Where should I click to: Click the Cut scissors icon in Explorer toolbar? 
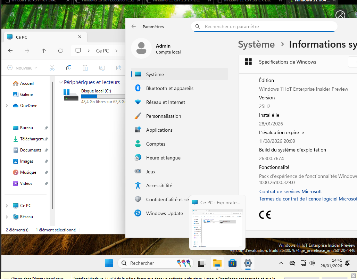[x=52, y=68]
